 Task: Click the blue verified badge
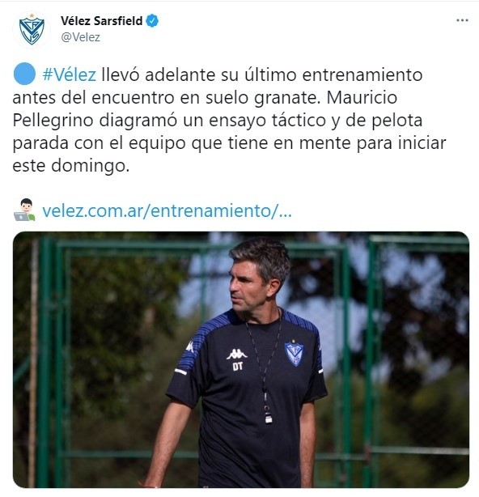pyautogui.click(x=152, y=21)
